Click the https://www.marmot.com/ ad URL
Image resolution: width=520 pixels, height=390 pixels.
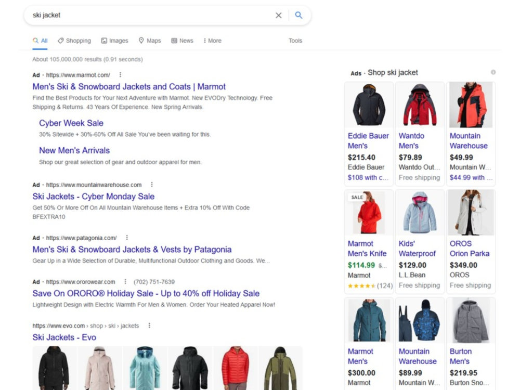pyautogui.click(x=78, y=75)
